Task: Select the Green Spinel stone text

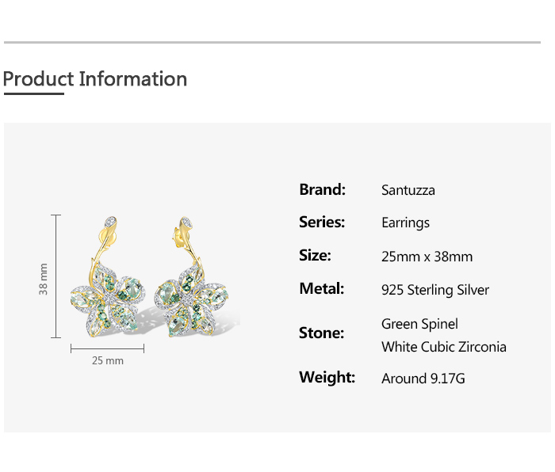Action: click(x=419, y=324)
